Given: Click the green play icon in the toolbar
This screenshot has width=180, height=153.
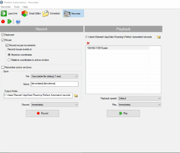Looking at the screenshot, I should tap(10, 22).
